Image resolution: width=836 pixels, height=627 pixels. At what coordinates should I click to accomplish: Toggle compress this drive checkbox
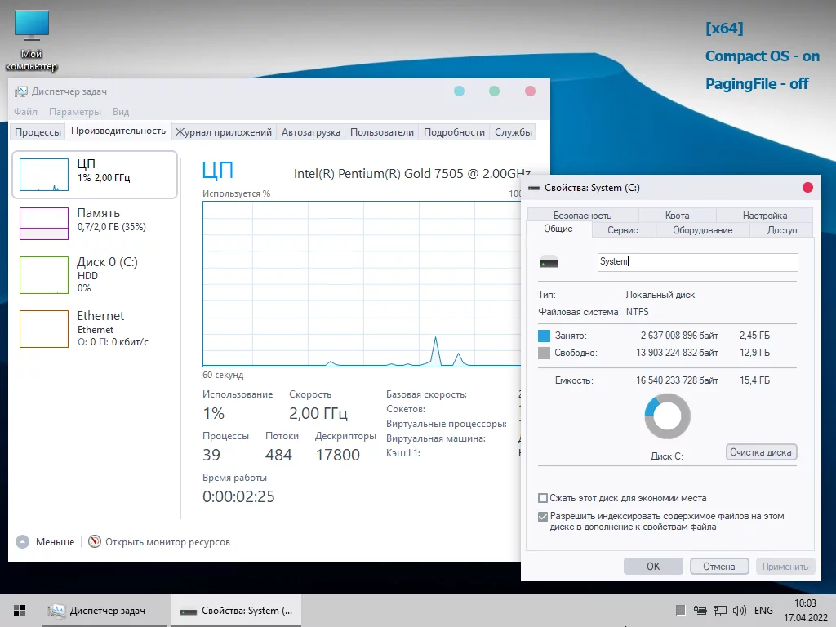pos(543,498)
